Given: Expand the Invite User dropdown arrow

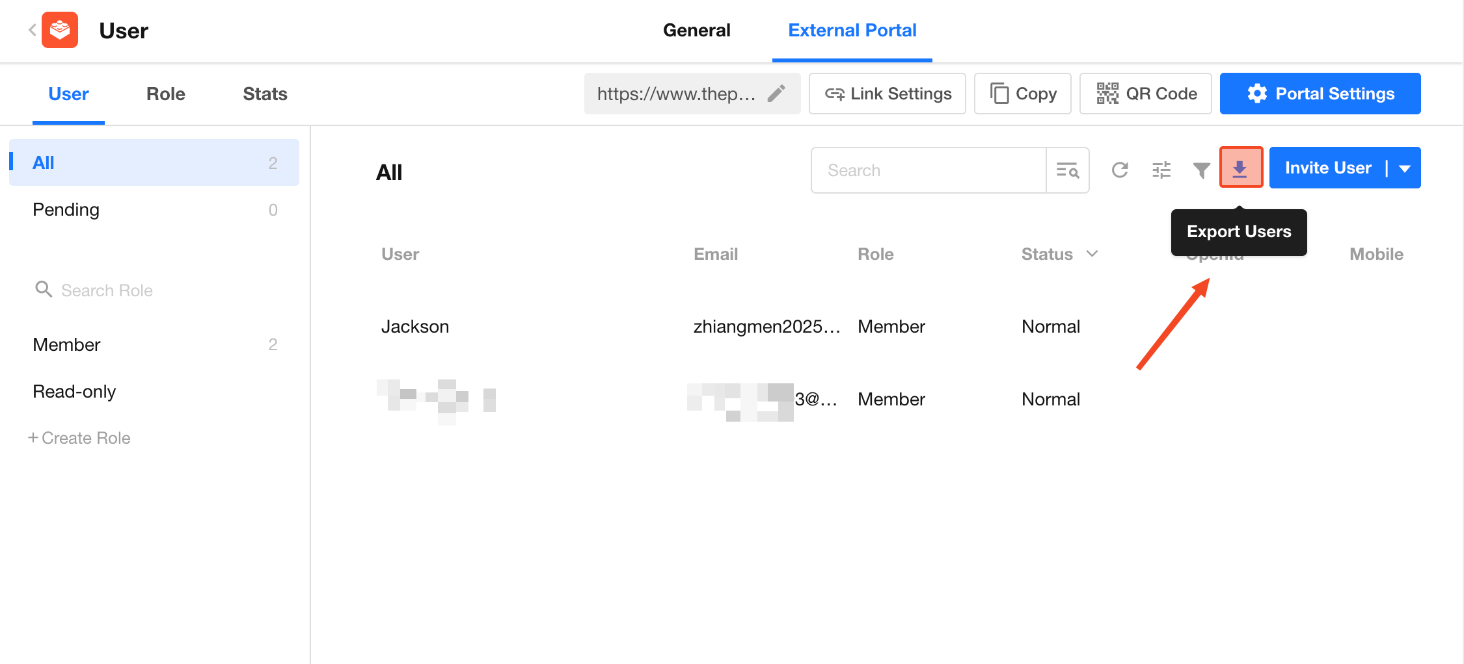Looking at the screenshot, I should [x=1405, y=168].
